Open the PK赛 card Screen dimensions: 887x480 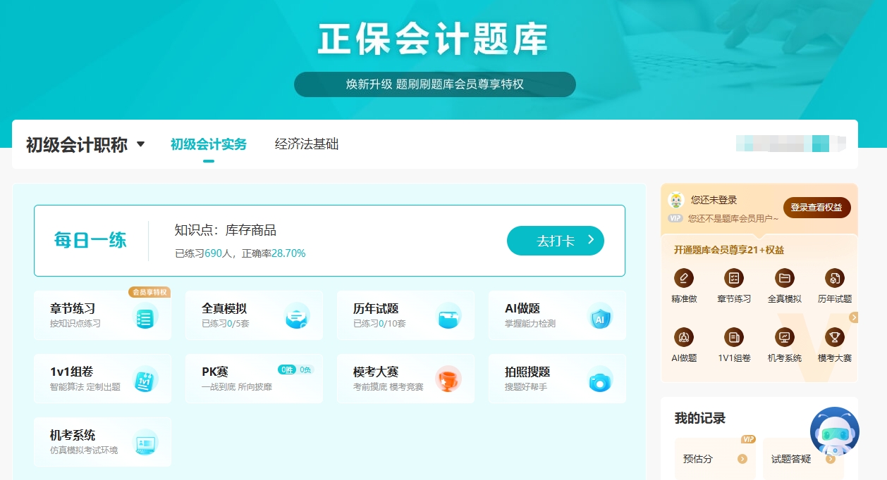click(x=254, y=379)
